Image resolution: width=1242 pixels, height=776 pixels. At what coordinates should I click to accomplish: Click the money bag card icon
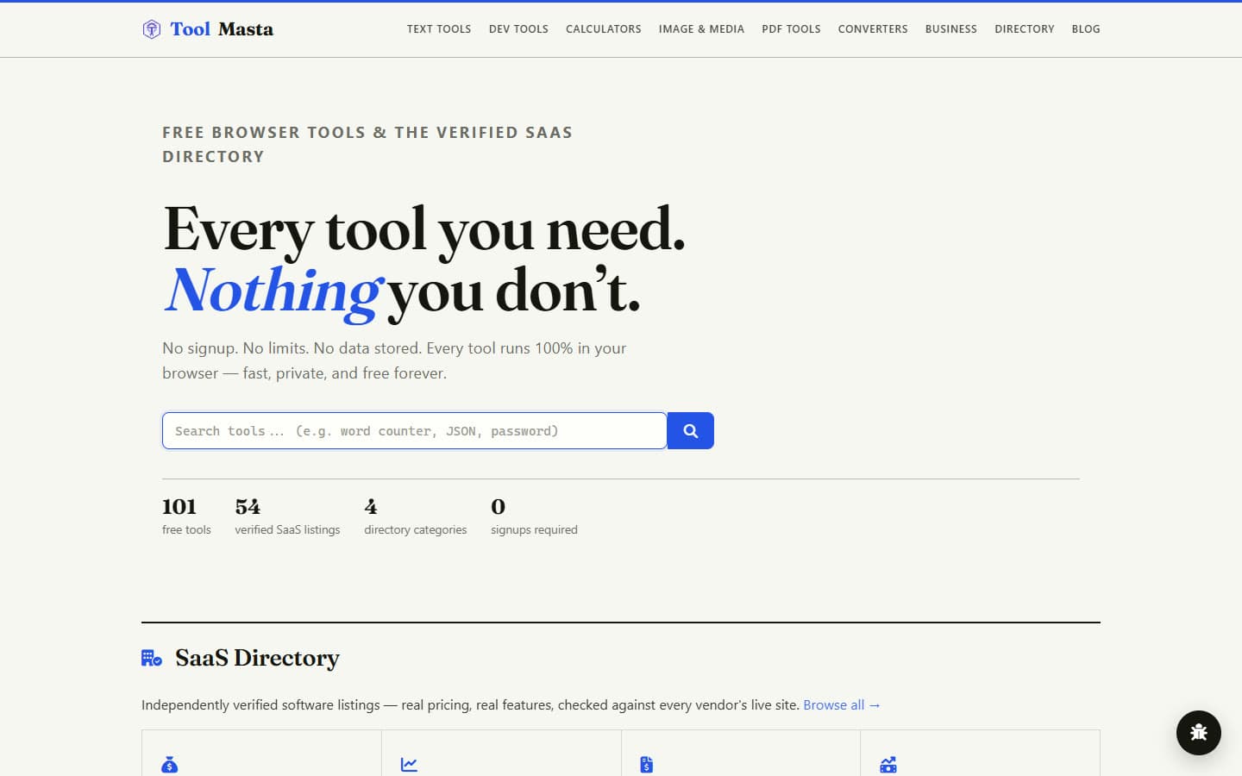[170, 765]
